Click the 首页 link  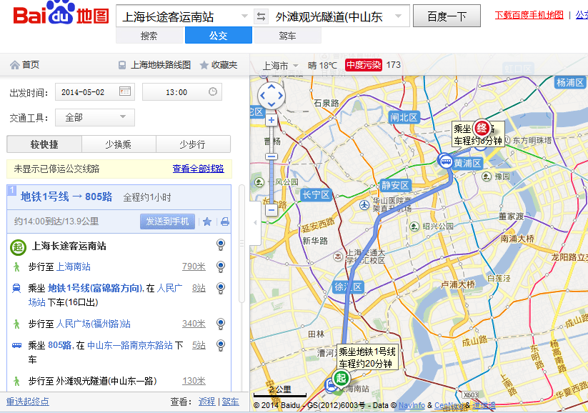31,65
